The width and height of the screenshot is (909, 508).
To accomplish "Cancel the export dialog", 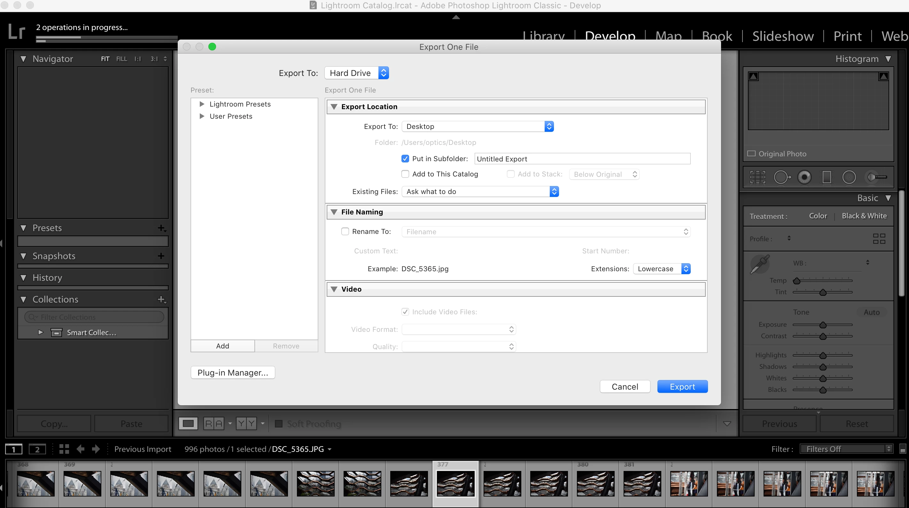I will 625,387.
